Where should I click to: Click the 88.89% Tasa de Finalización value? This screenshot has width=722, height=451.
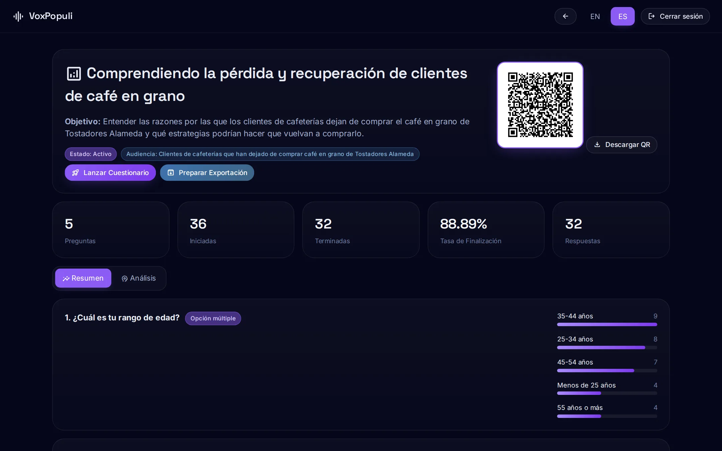(463, 224)
